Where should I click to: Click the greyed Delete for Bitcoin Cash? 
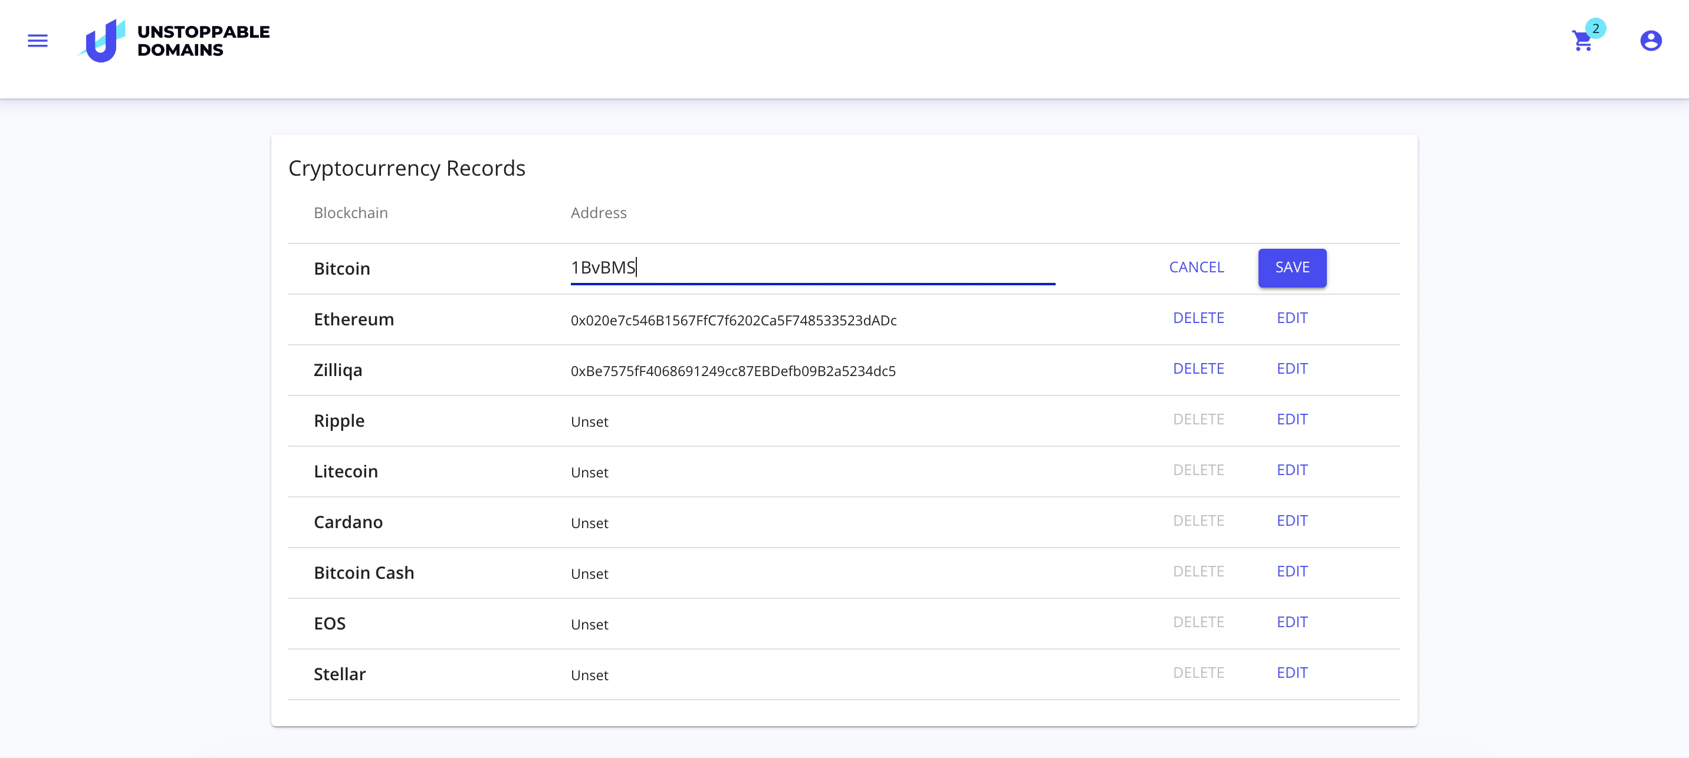click(1198, 571)
